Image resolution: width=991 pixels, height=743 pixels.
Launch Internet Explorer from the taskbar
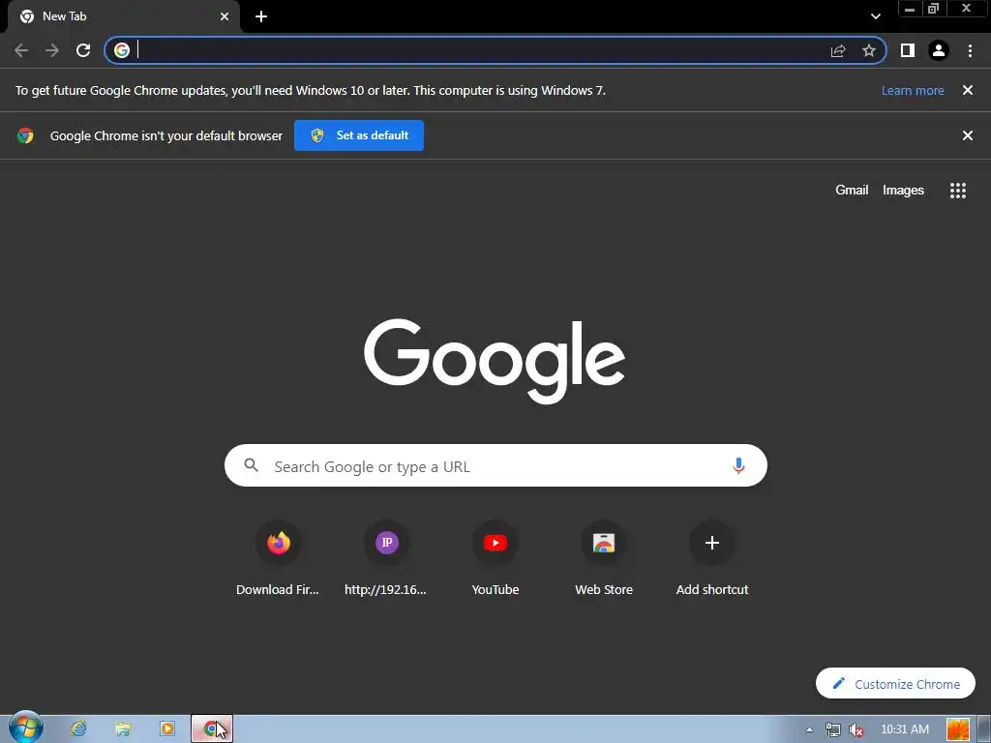pos(79,728)
